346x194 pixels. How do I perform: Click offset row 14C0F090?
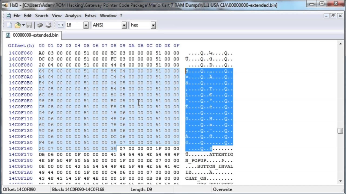pos(21,71)
